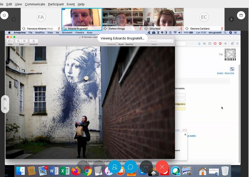Click Condividi share button in Preview
This screenshot has height=177, width=249.
click(34, 41)
